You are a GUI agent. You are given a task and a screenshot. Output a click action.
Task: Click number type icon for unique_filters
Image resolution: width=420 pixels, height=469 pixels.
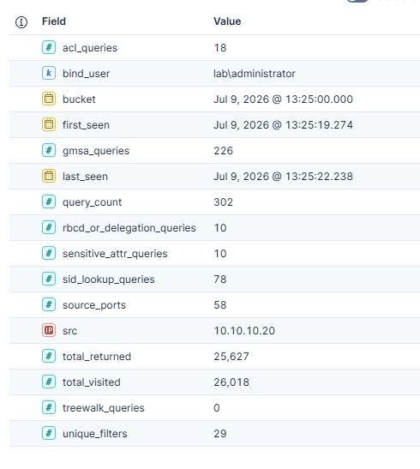click(x=49, y=433)
